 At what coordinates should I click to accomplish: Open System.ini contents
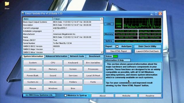[x=33, y=82]
